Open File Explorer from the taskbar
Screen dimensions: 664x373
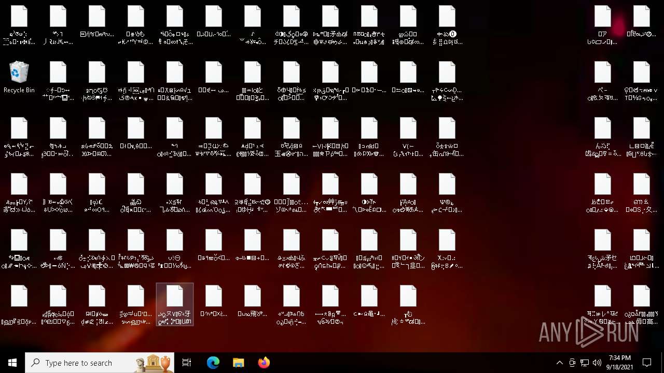pyautogui.click(x=239, y=363)
